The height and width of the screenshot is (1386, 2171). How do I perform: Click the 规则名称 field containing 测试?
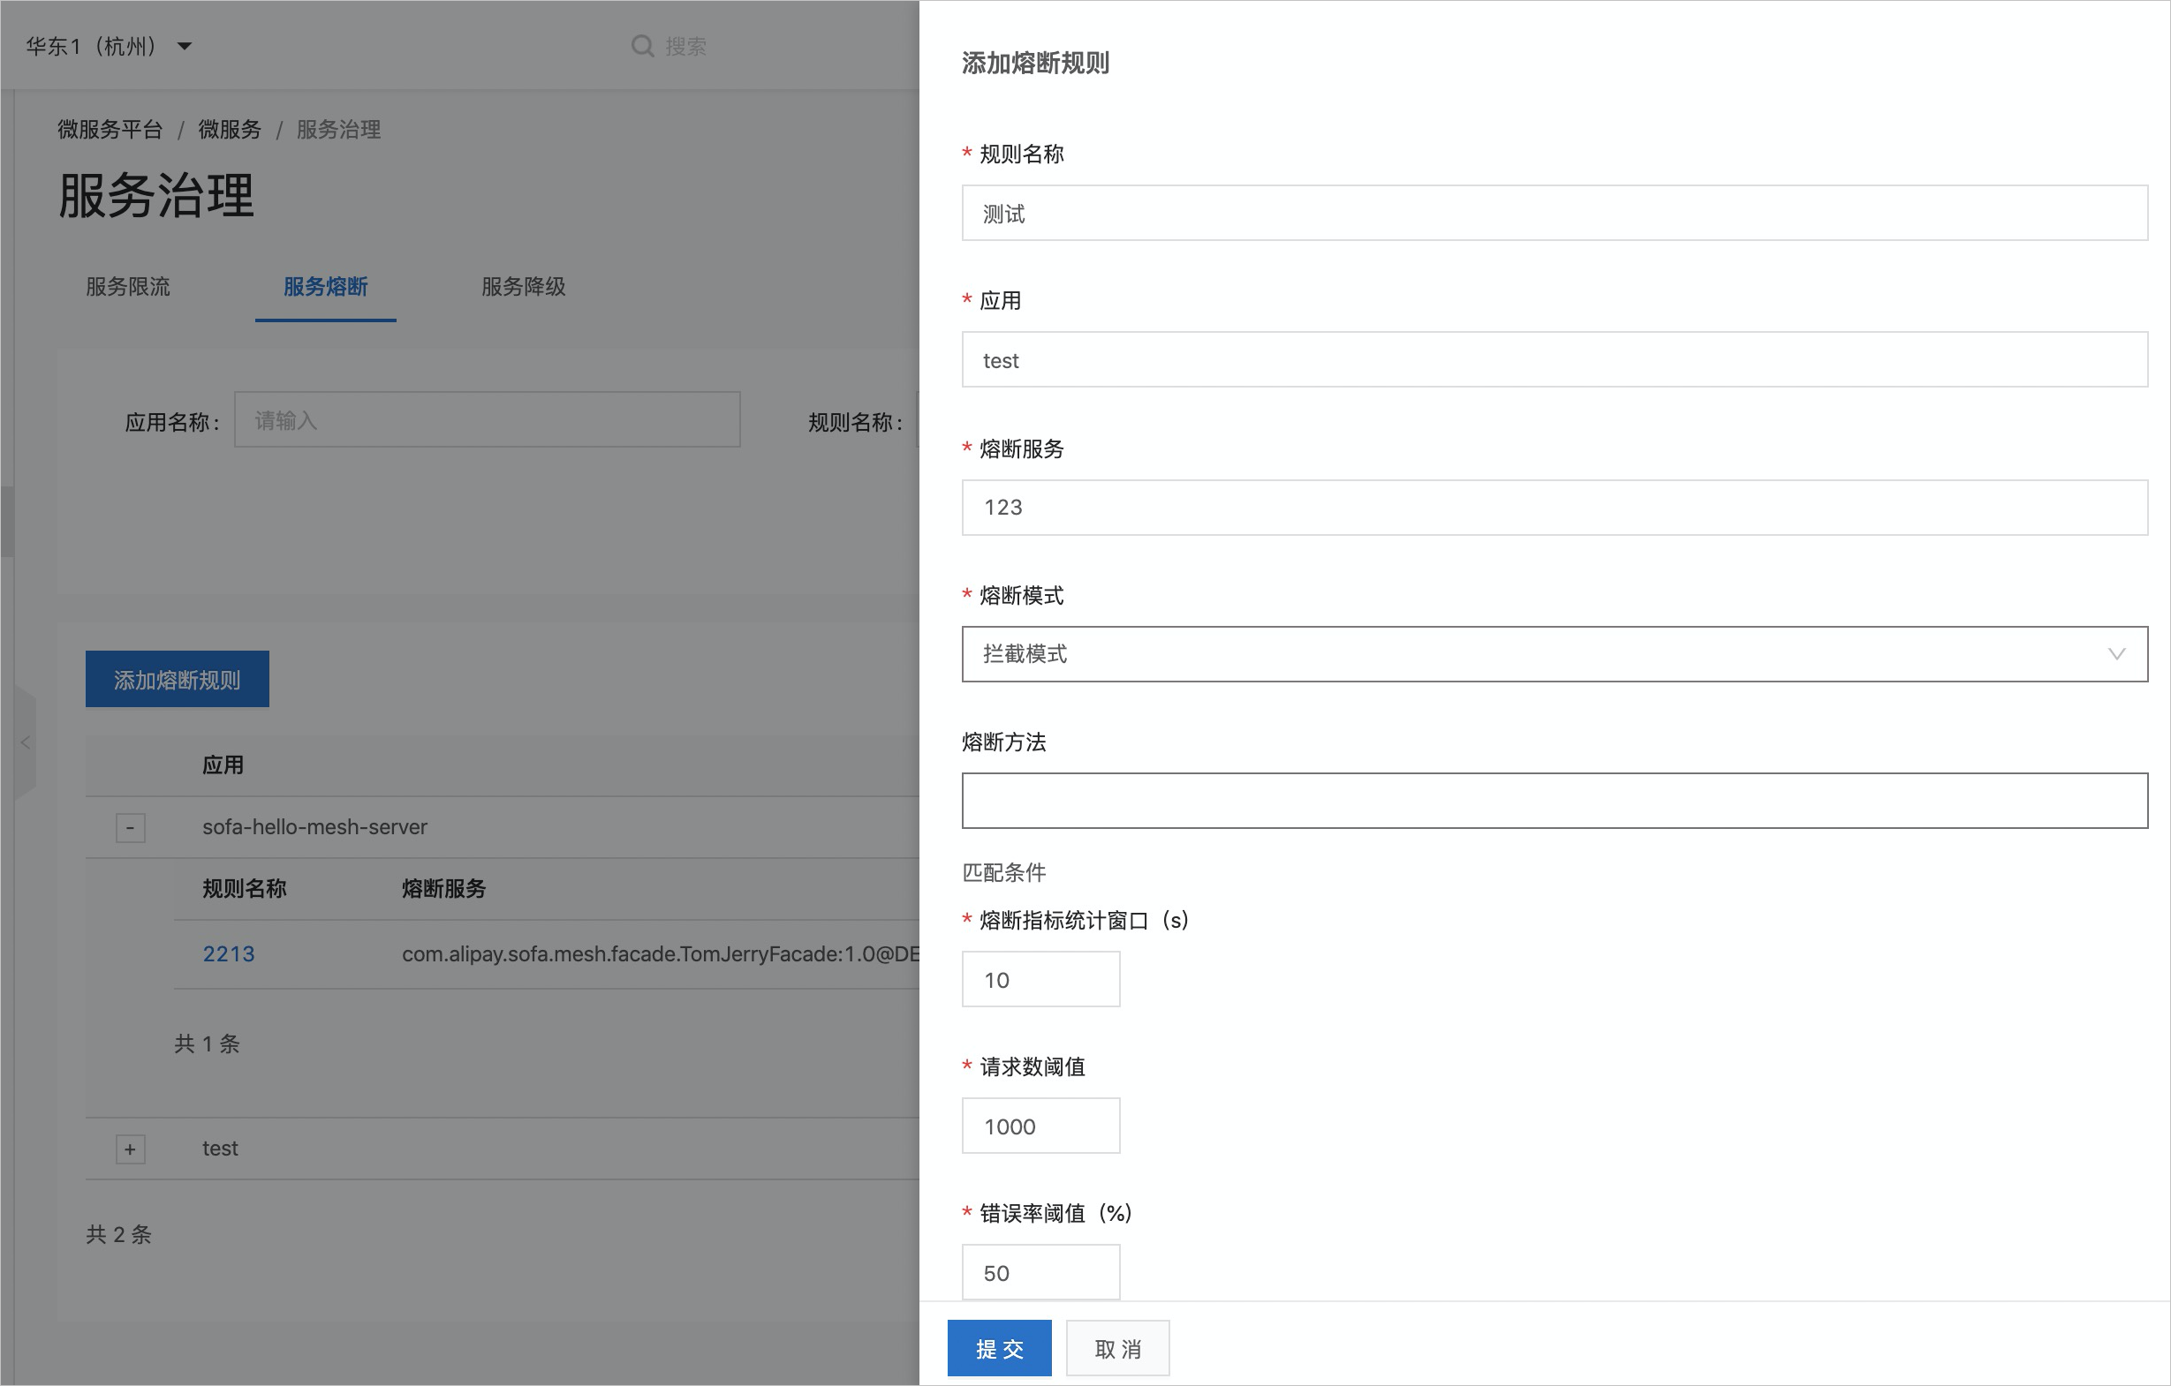[x=1555, y=213]
